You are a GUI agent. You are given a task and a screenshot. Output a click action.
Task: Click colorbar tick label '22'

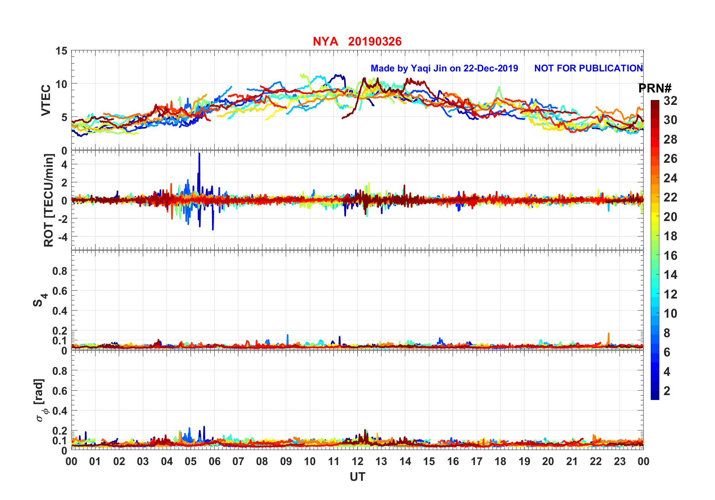(670, 197)
